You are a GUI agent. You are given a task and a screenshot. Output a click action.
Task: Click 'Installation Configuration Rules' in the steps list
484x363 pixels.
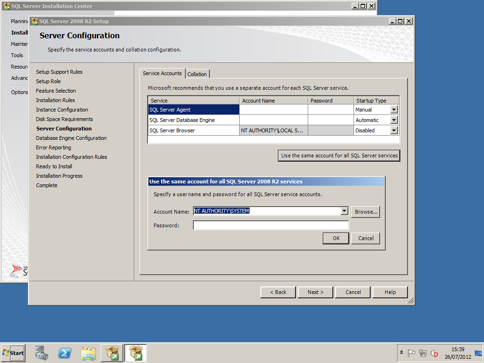pos(72,157)
